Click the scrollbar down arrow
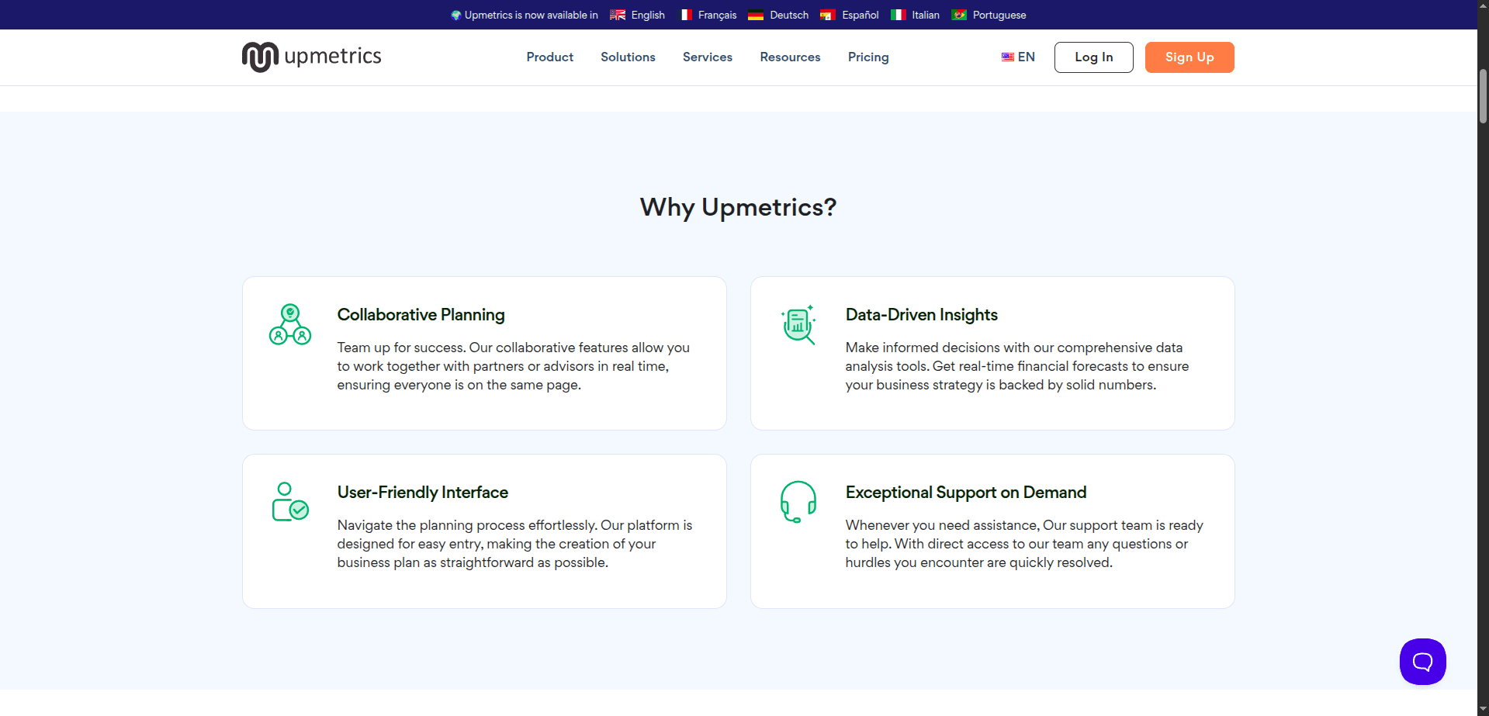This screenshot has width=1489, height=716. tap(1483, 710)
